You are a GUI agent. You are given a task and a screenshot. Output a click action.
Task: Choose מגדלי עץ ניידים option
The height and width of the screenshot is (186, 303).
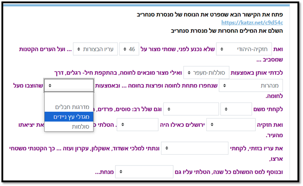coord(69,117)
